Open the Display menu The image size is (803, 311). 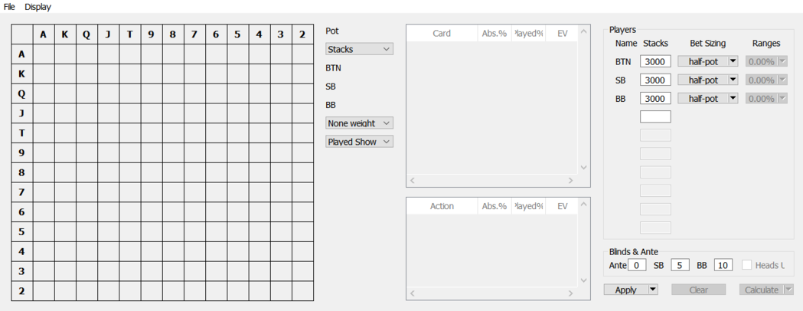point(38,7)
